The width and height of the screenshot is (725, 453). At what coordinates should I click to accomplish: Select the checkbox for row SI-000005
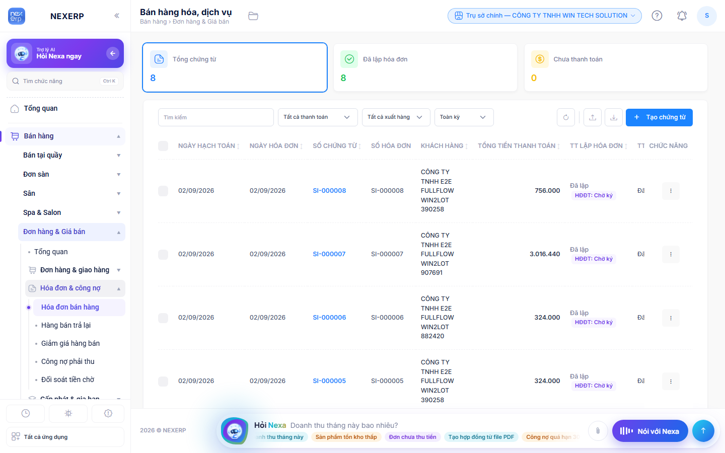pyautogui.click(x=163, y=381)
